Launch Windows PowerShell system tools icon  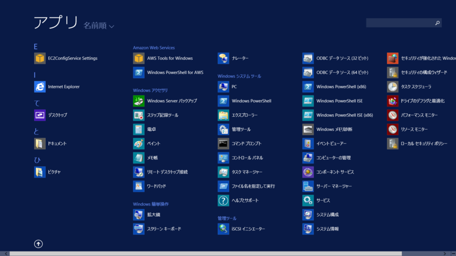point(223,101)
